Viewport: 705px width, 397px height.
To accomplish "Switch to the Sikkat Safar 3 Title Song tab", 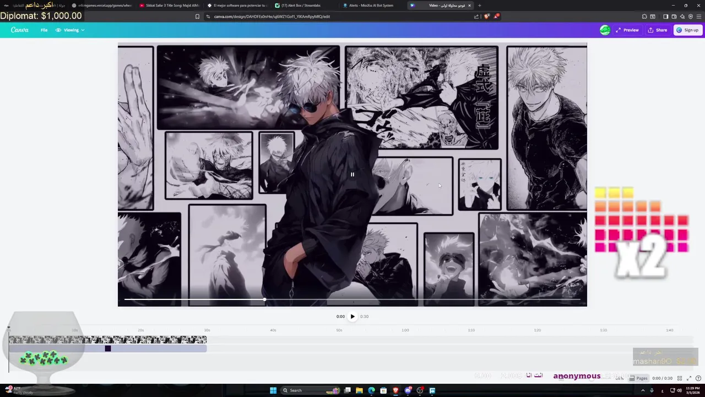I will tap(170, 6).
